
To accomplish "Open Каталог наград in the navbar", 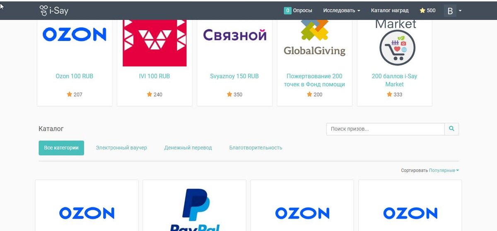I will pyautogui.click(x=390, y=10).
